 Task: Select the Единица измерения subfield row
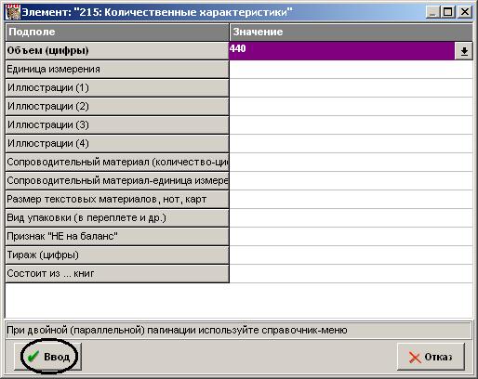coord(117,70)
